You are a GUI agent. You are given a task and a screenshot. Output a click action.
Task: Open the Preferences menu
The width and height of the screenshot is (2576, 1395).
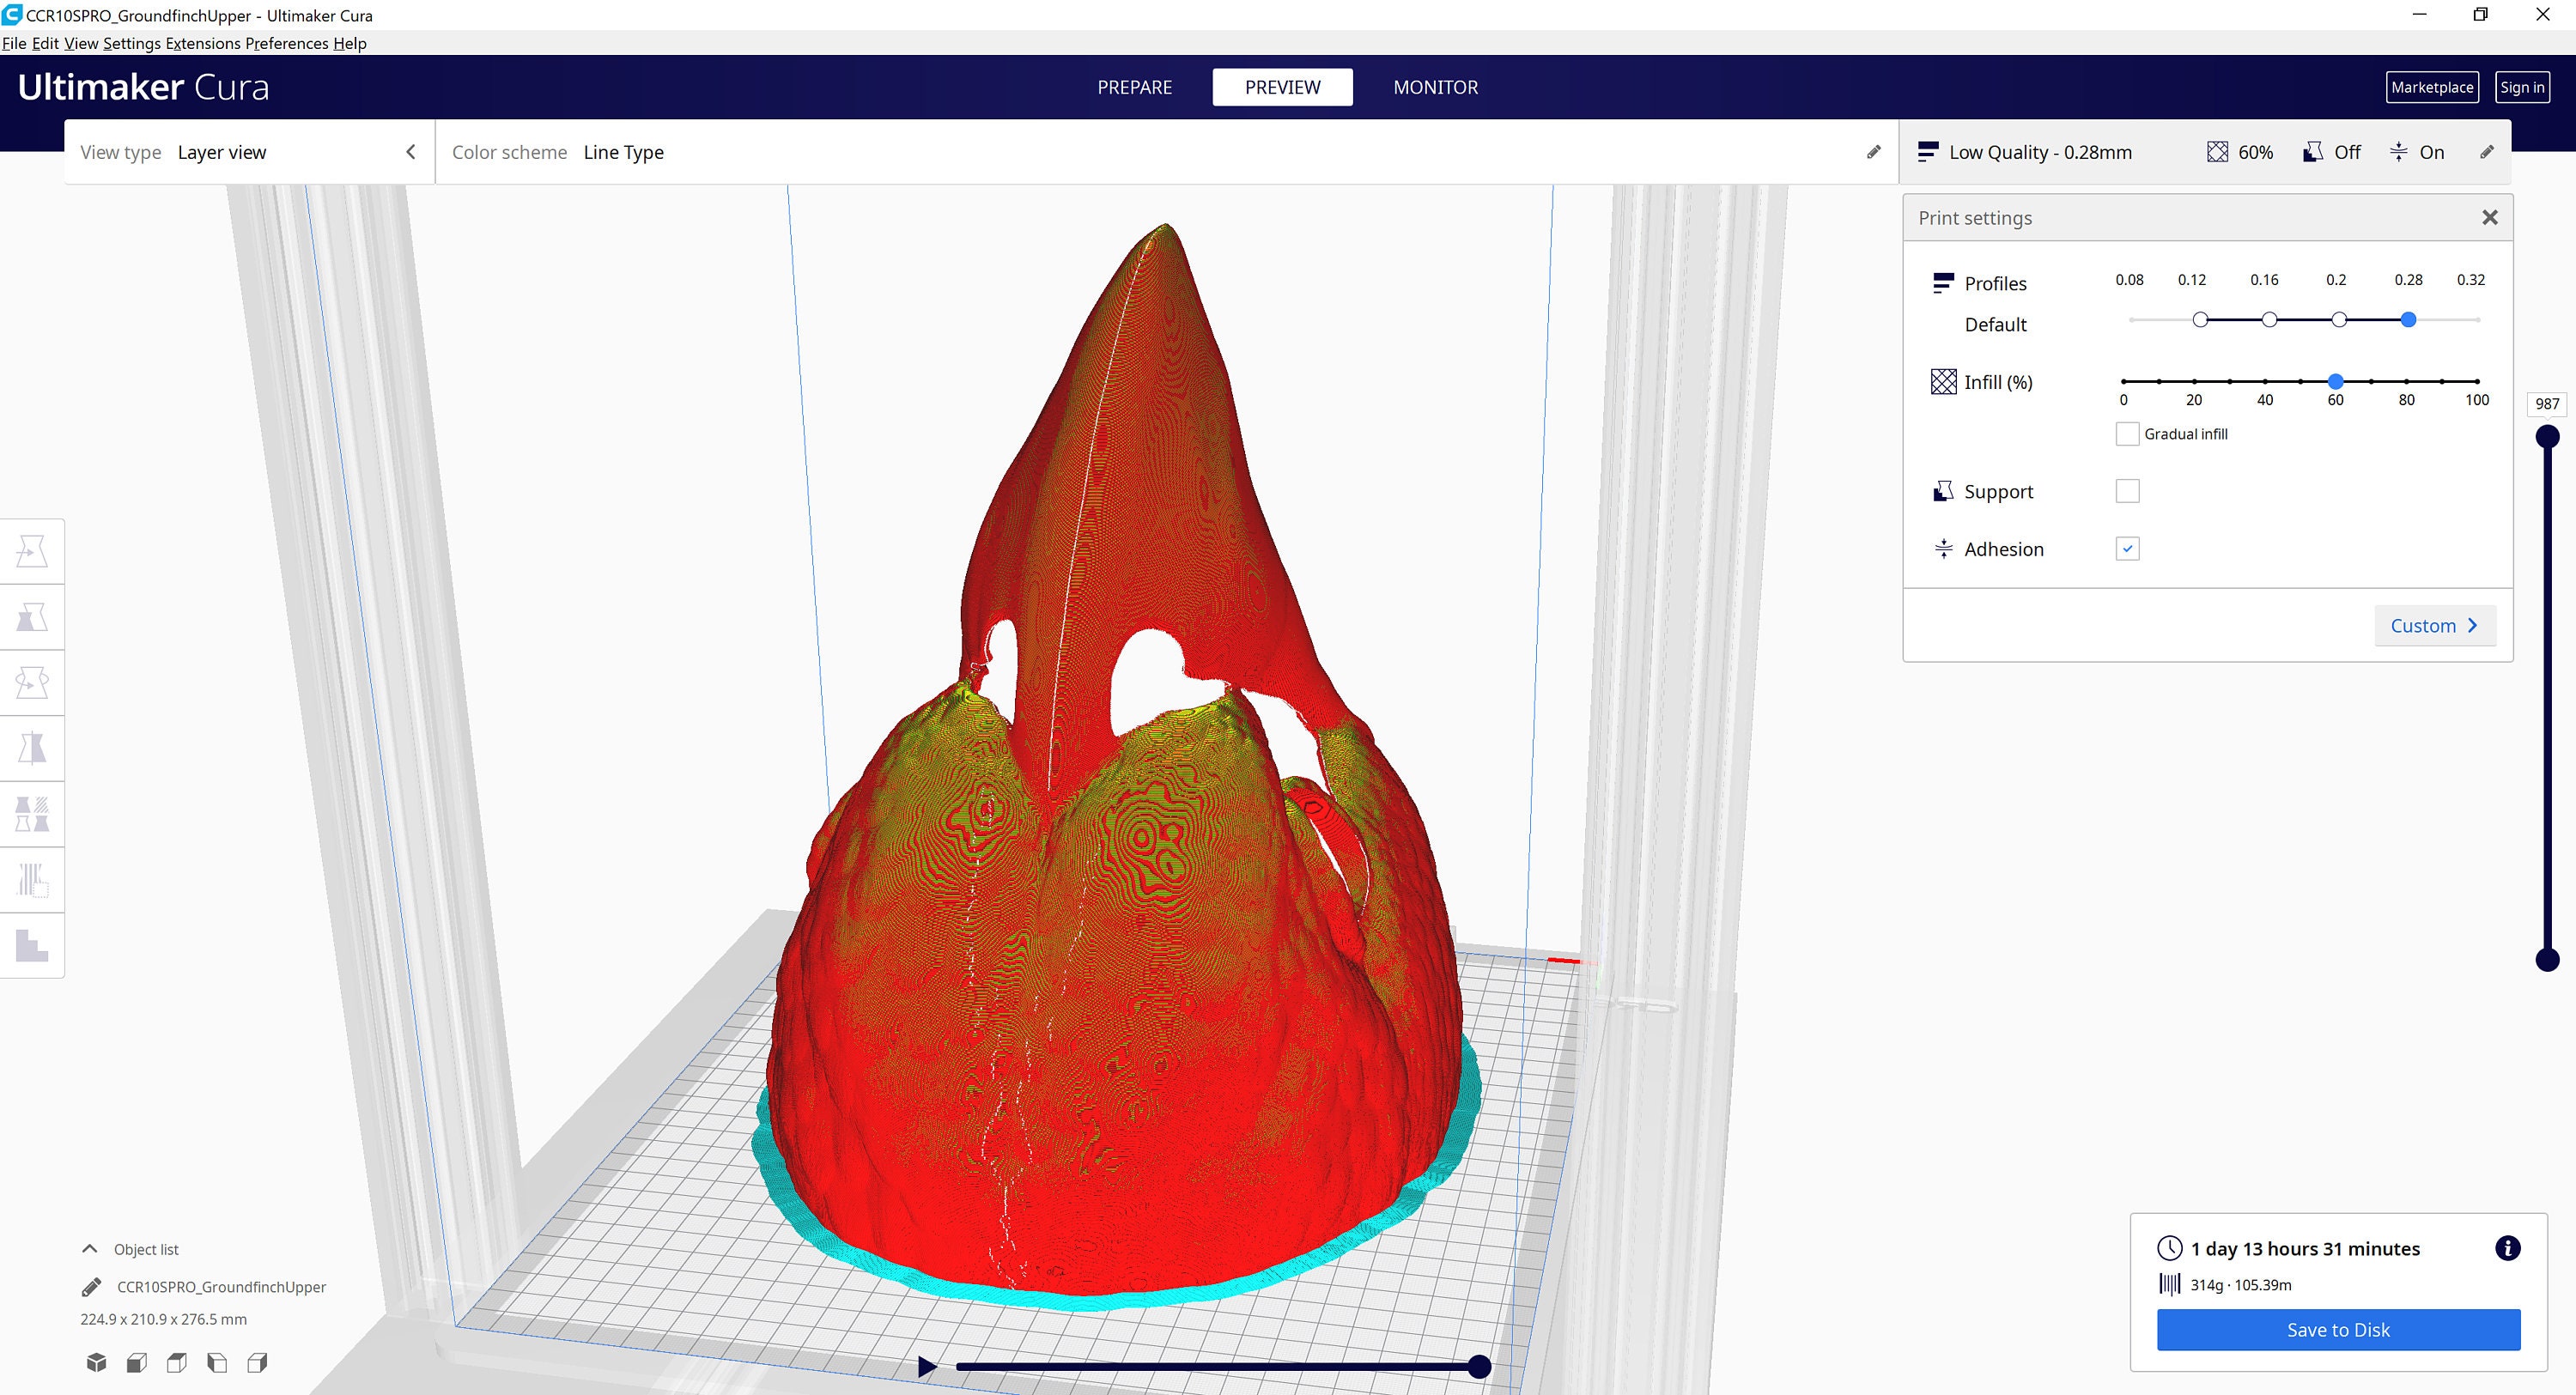(x=287, y=43)
